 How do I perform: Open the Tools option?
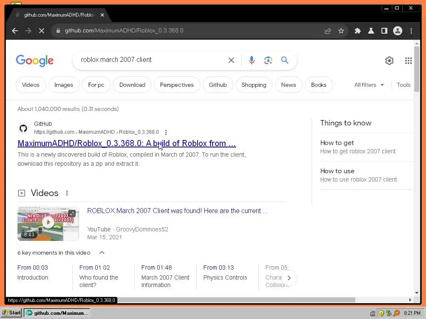404,85
